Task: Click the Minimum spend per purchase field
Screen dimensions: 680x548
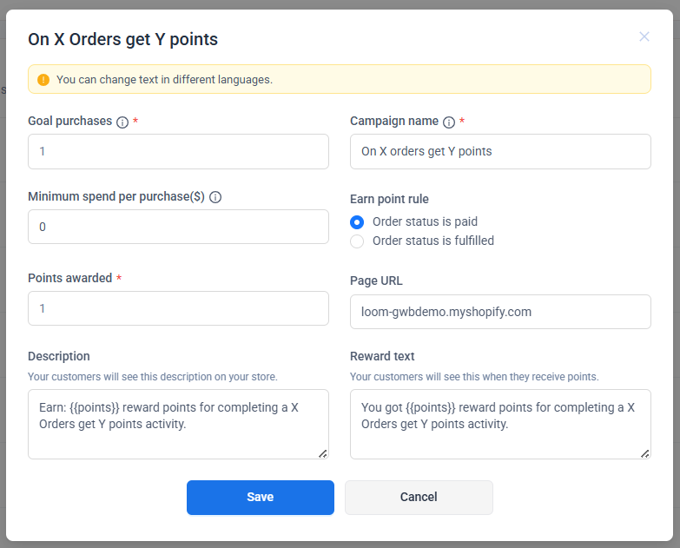Action: coord(178,227)
